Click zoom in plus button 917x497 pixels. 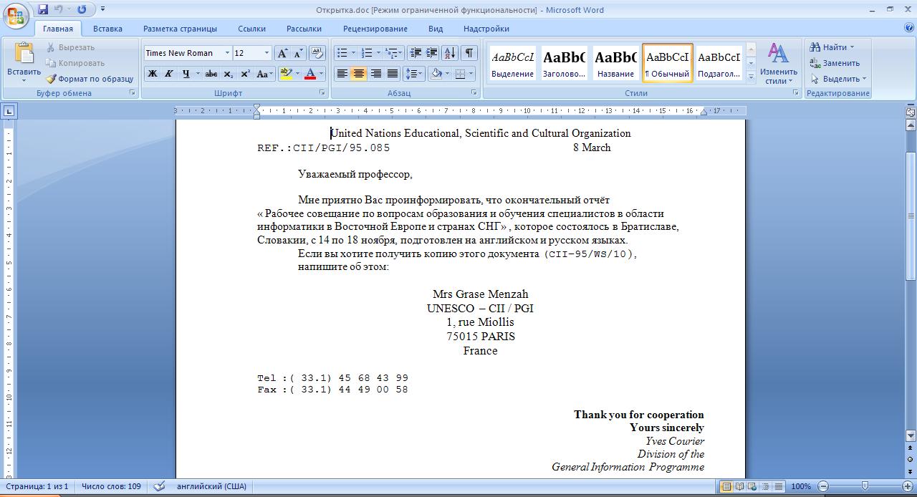(907, 486)
